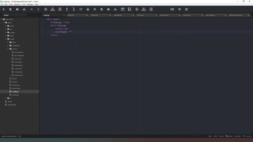Click the two-column layout toolbar icon

(x=123, y=9)
